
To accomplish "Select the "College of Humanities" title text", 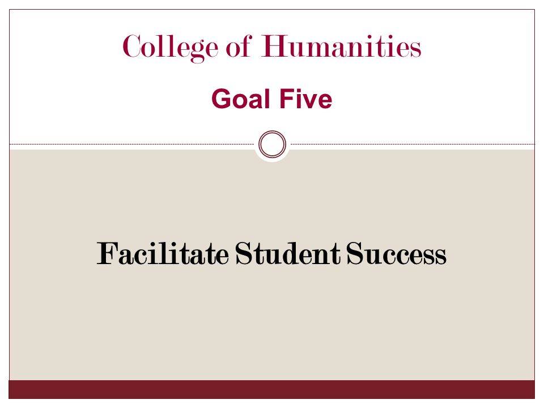I will pos(271,48).
